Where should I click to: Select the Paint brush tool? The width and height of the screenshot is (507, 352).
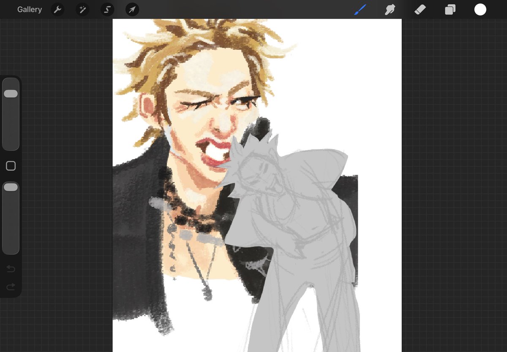(360, 9)
